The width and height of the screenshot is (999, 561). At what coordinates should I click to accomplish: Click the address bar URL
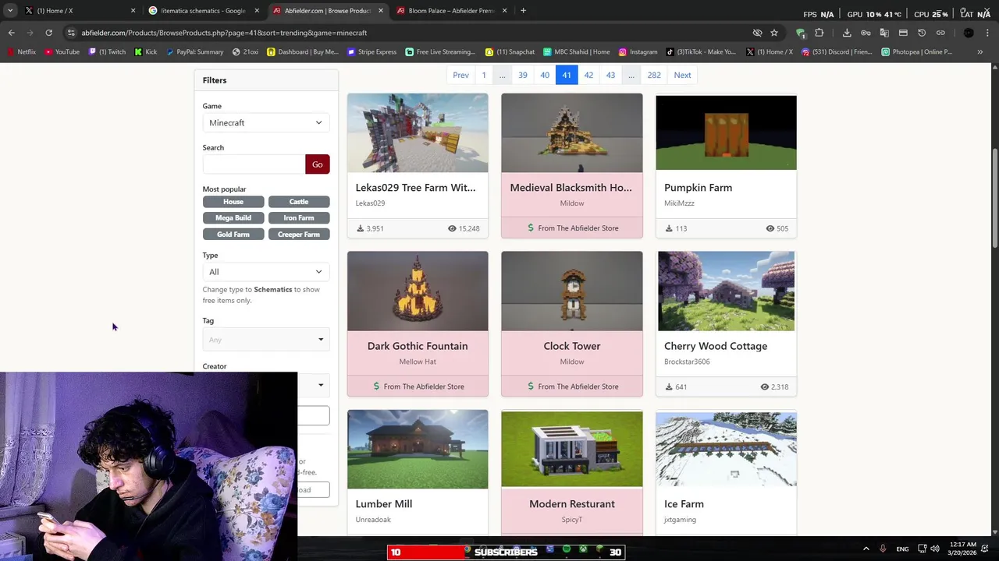(x=224, y=33)
